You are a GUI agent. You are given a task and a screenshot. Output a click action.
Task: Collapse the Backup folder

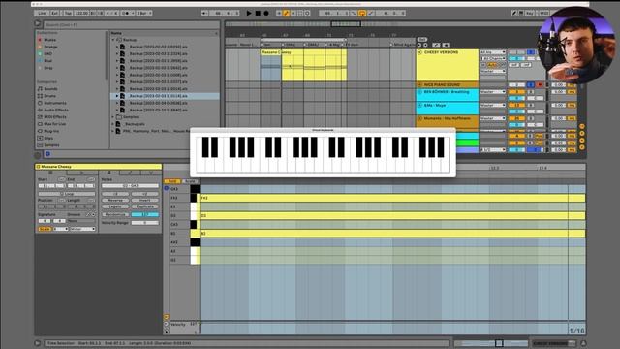[x=113, y=40]
